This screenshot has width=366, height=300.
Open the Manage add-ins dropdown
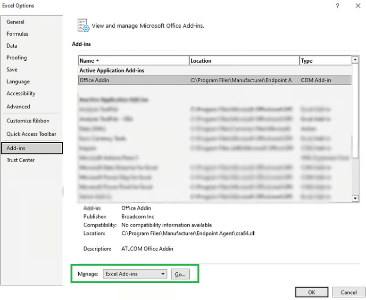(x=135, y=274)
